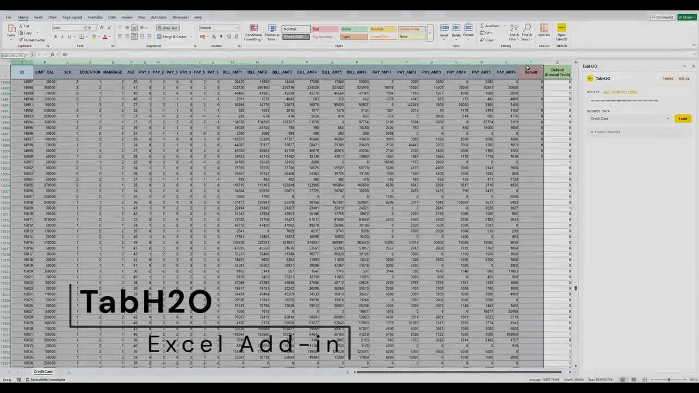Close the TabH2O task pane
Viewport: 699px width, 393px height.
click(x=694, y=67)
